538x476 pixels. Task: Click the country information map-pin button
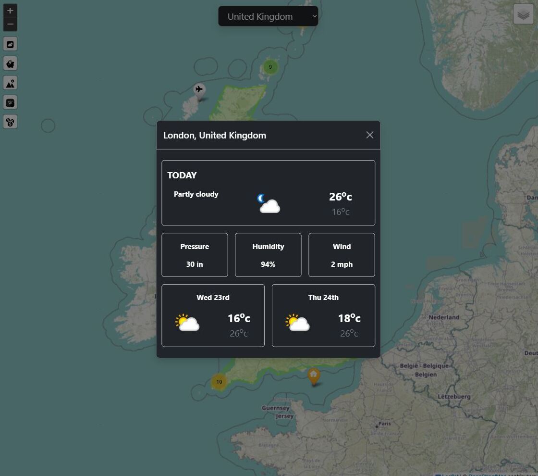pyautogui.click(x=10, y=63)
